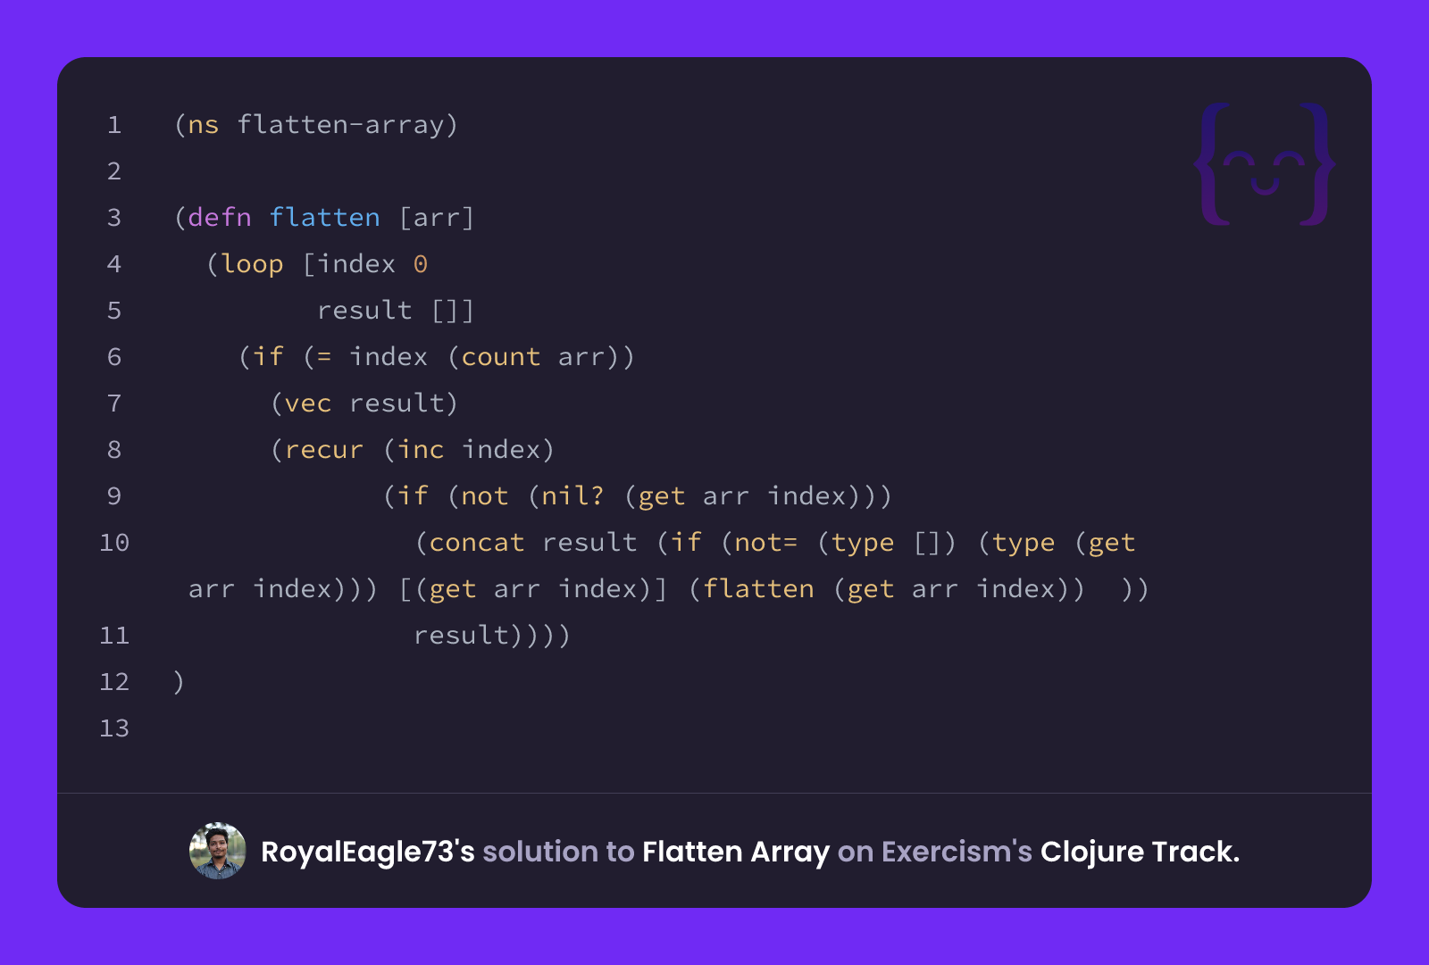Click the 'vec' call on line 7
This screenshot has height=965, width=1429.
308,403
